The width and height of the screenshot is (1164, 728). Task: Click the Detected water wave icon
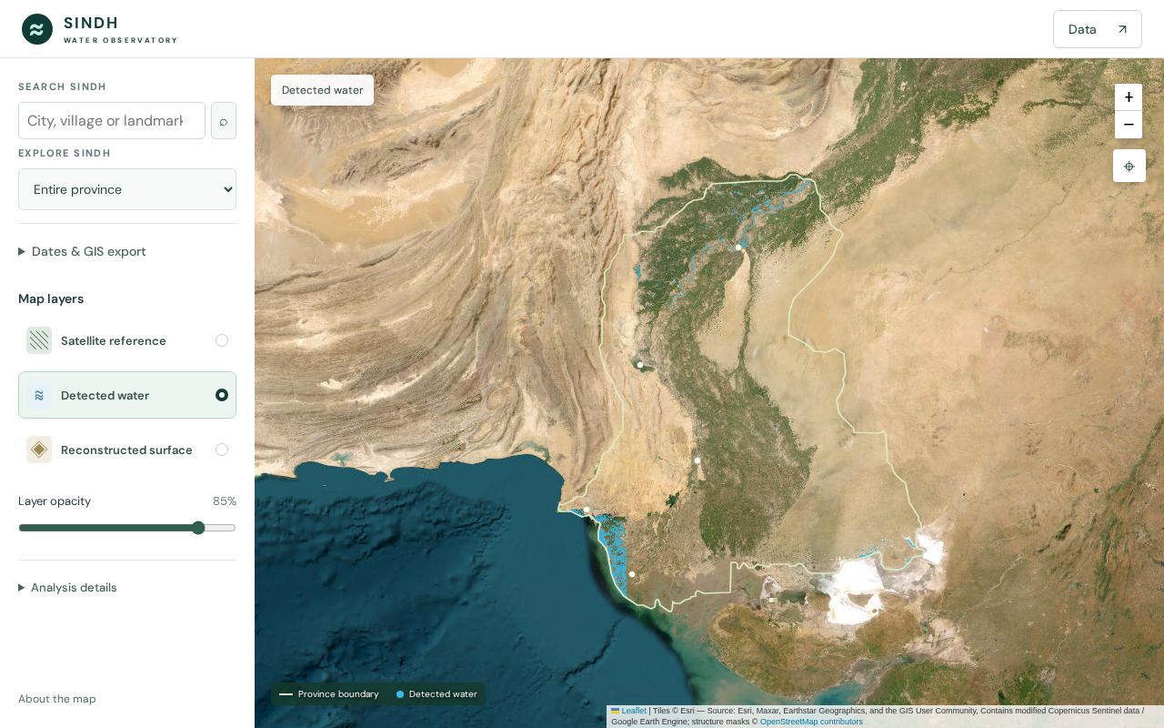click(39, 395)
